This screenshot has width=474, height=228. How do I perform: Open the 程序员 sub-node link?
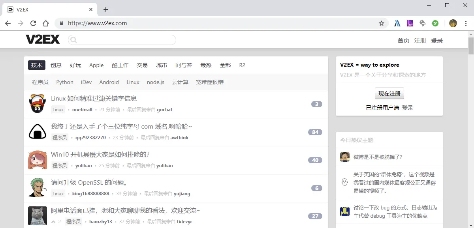(x=40, y=82)
